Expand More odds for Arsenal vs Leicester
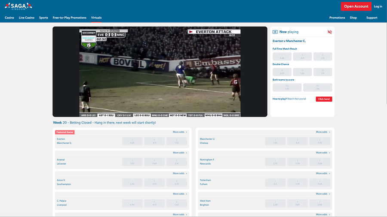This screenshot has width=387, height=217. 180,153
